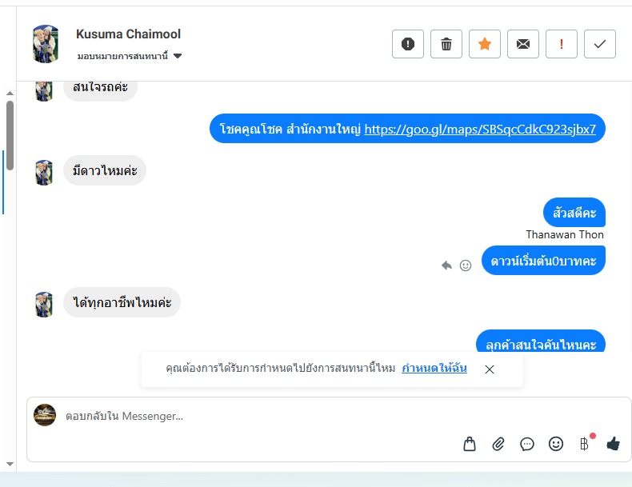
Task: Click the reply arrow beside message
Action: 446,265
